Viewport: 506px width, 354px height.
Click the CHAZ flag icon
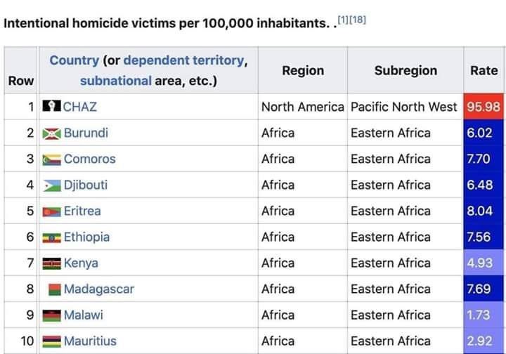tap(51, 107)
